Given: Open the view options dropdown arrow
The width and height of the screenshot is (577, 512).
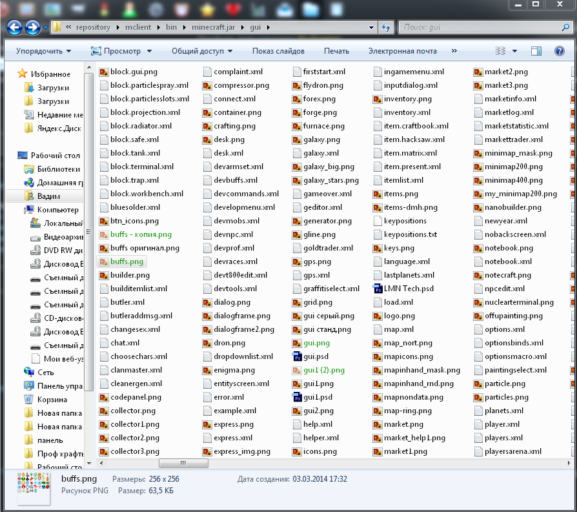Looking at the screenshot, I should (x=514, y=51).
